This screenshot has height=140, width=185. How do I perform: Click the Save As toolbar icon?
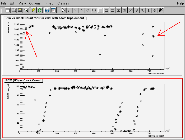click(20, 10)
